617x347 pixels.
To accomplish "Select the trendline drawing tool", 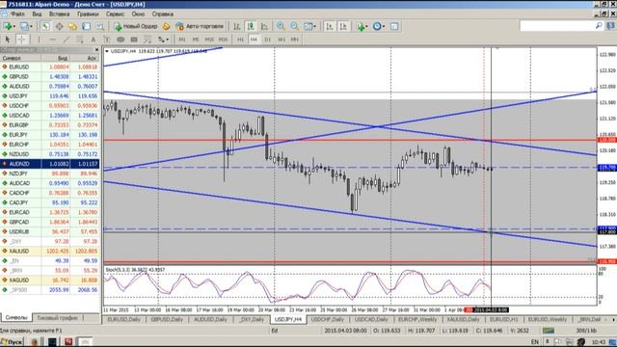I will pyautogui.click(x=67, y=40).
